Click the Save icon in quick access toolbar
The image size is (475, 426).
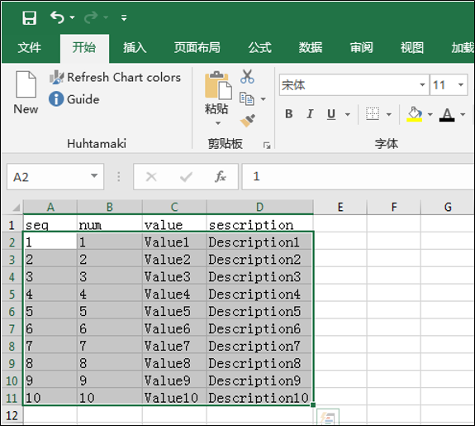pos(30,18)
